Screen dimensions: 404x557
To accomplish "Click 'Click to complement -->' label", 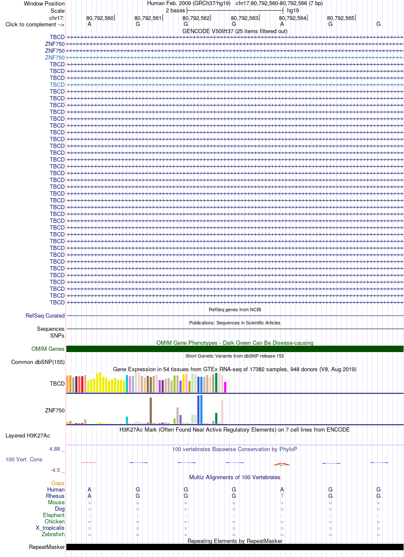I will click(x=35, y=25).
